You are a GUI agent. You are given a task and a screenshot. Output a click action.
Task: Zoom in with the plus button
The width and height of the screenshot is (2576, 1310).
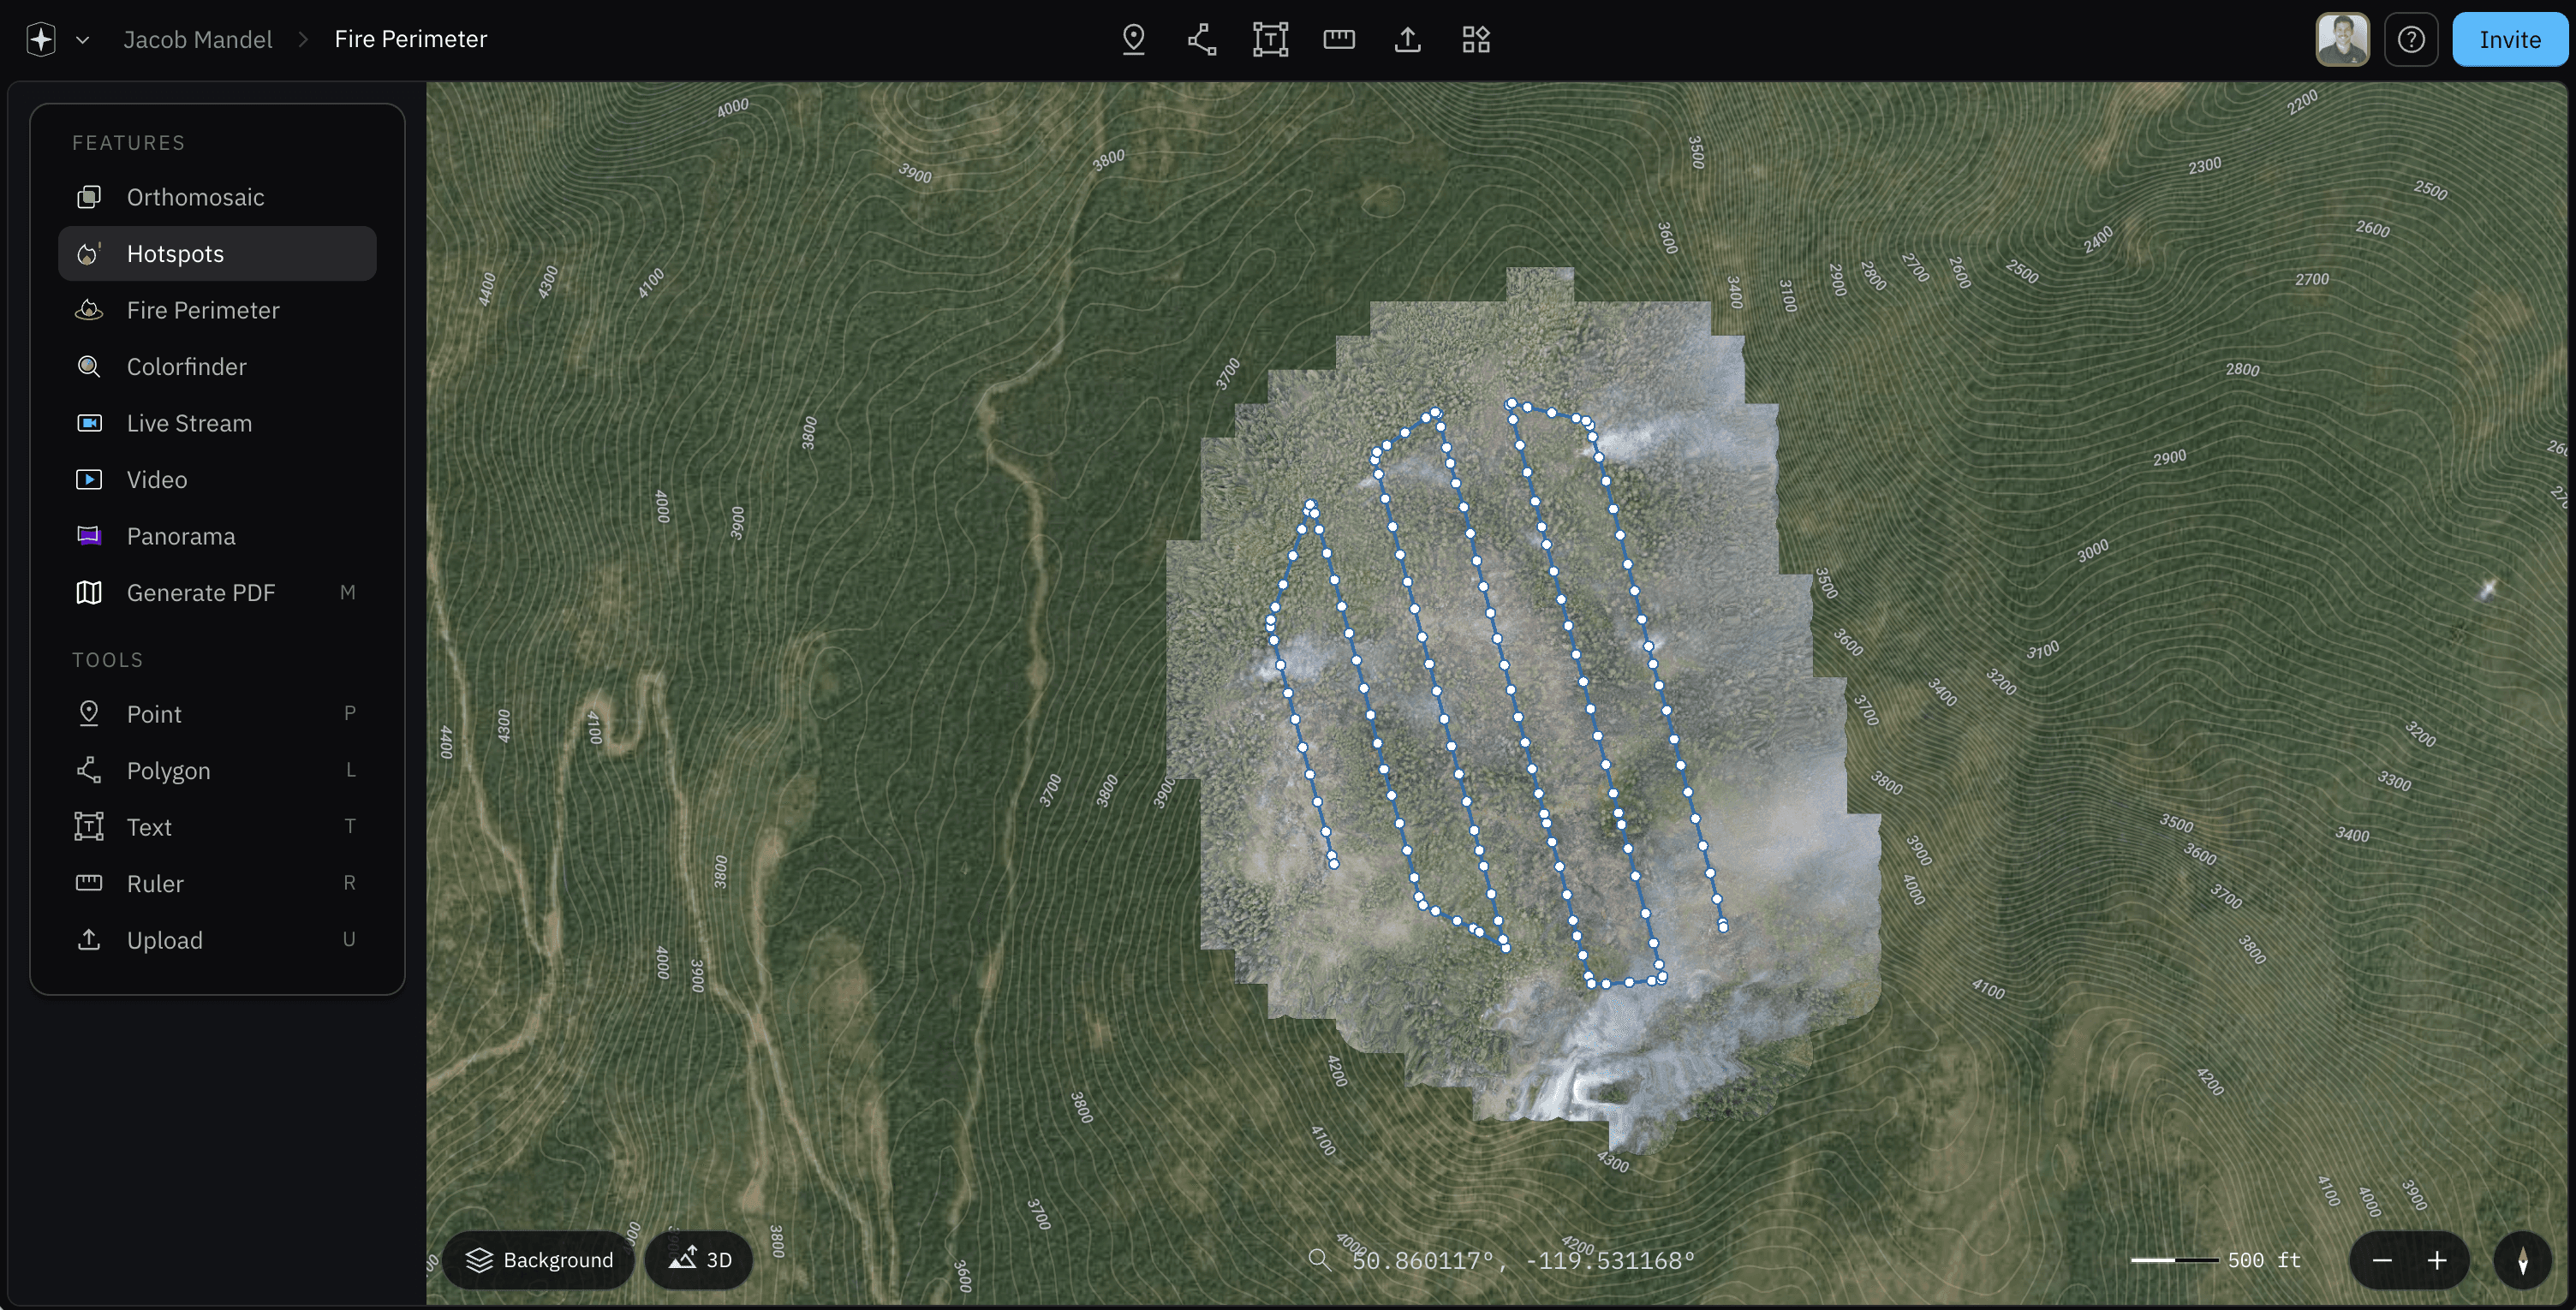click(2437, 1260)
